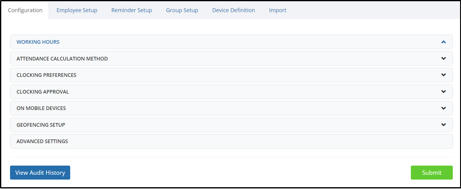Click chevron icon on Geofencing Setup row
This screenshot has height=189, width=461.
[x=443, y=125]
